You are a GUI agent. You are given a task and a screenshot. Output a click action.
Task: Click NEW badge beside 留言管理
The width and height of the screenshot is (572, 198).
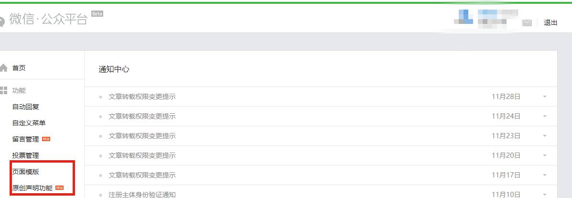click(46, 139)
